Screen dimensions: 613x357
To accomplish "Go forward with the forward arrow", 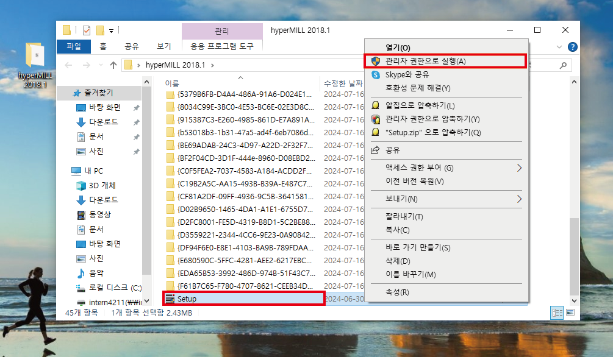I will click(x=86, y=65).
